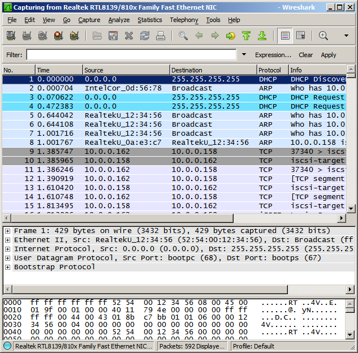Expand the Ethernet II tree node

[x=7, y=240]
